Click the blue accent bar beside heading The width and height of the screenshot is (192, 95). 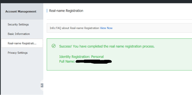pos(47,11)
